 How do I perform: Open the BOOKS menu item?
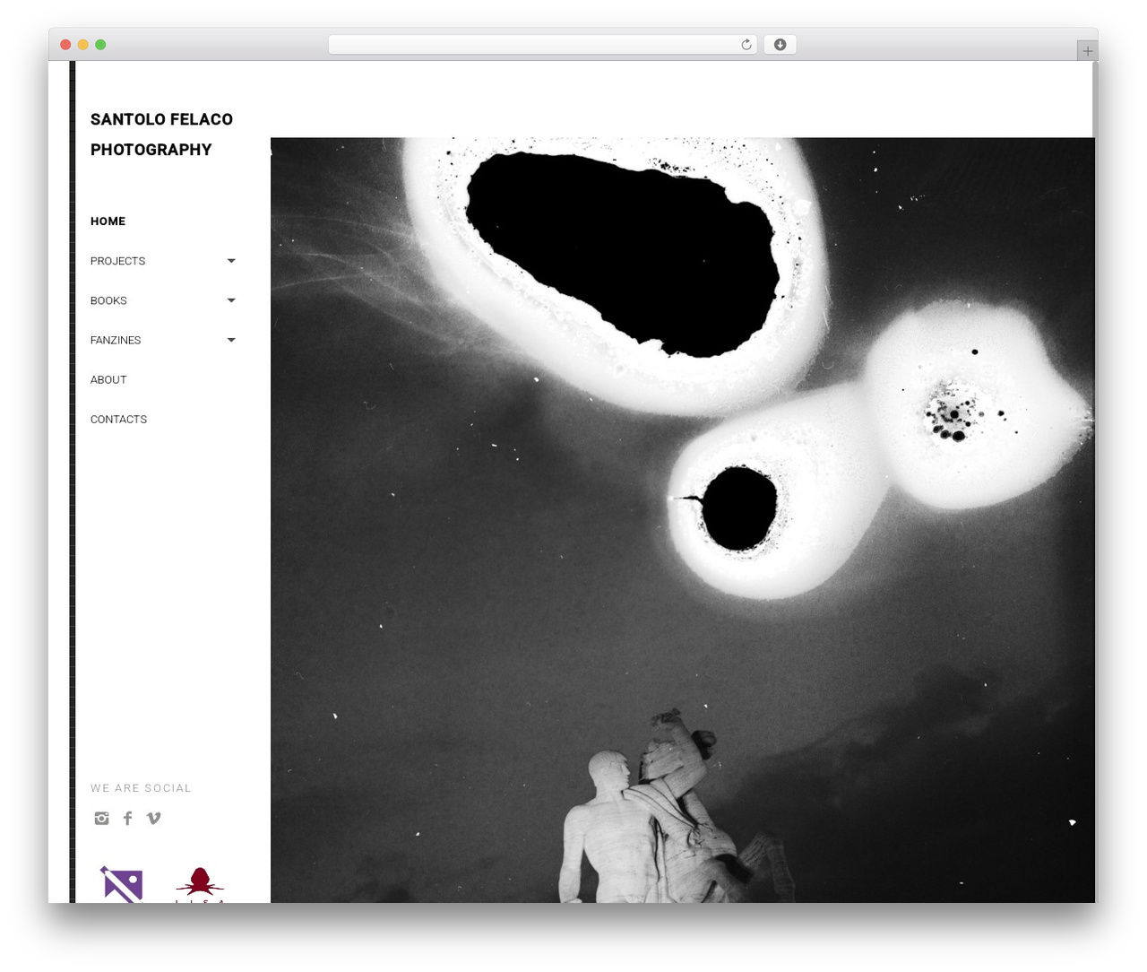pos(108,300)
